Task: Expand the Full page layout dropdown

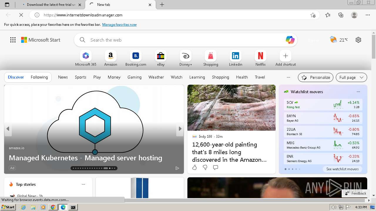Action: (351, 77)
